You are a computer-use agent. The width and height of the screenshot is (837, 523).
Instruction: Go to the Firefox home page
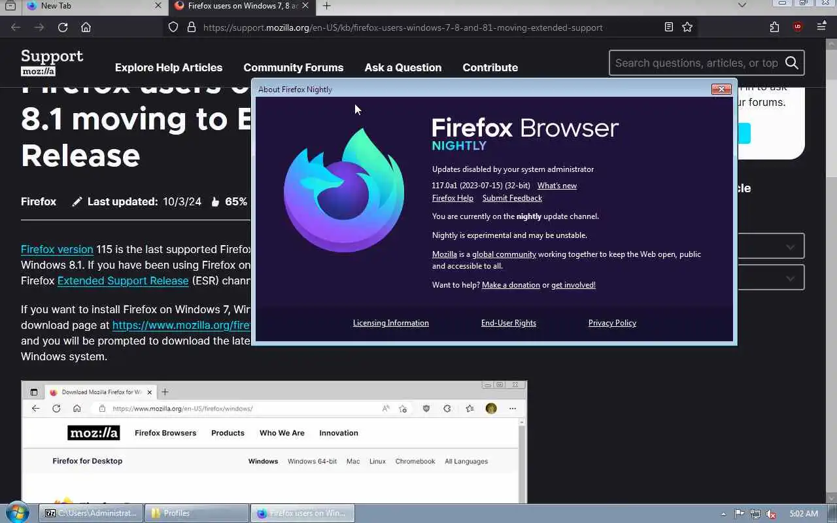tap(86, 27)
